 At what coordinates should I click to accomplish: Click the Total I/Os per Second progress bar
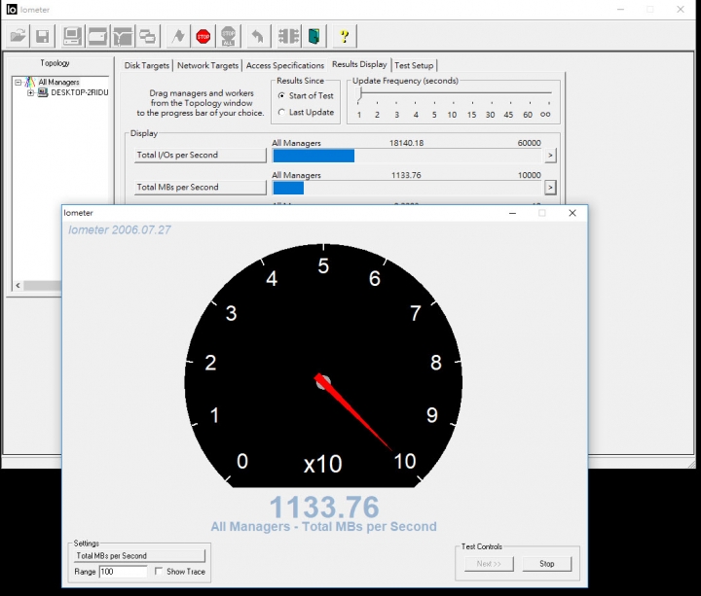(407, 156)
